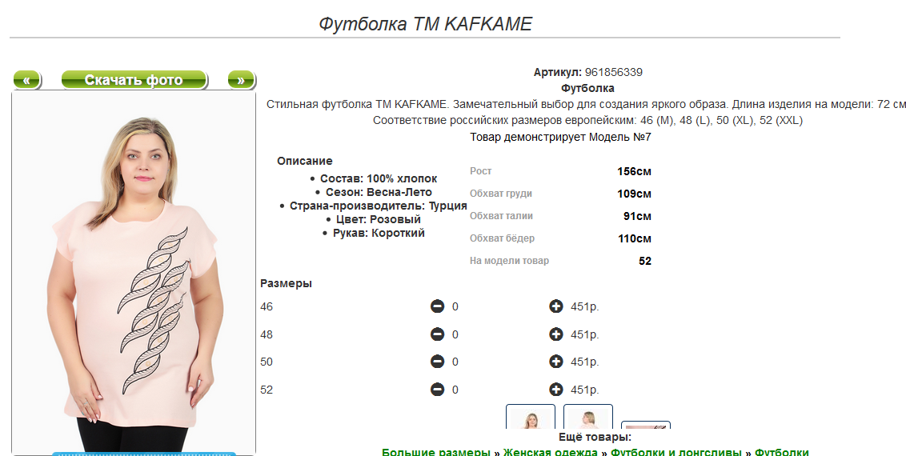Click the Страна-производитель: Турция item
Image resolution: width=906 pixels, height=456 pixels.
tap(379, 206)
